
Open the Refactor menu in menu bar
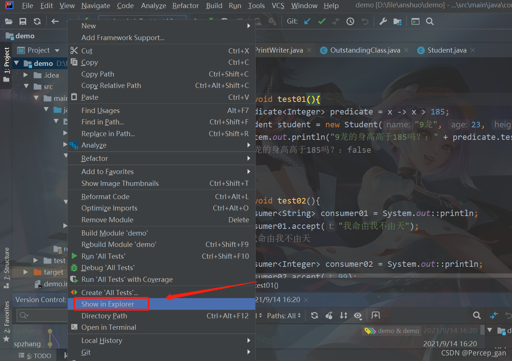[x=186, y=6]
